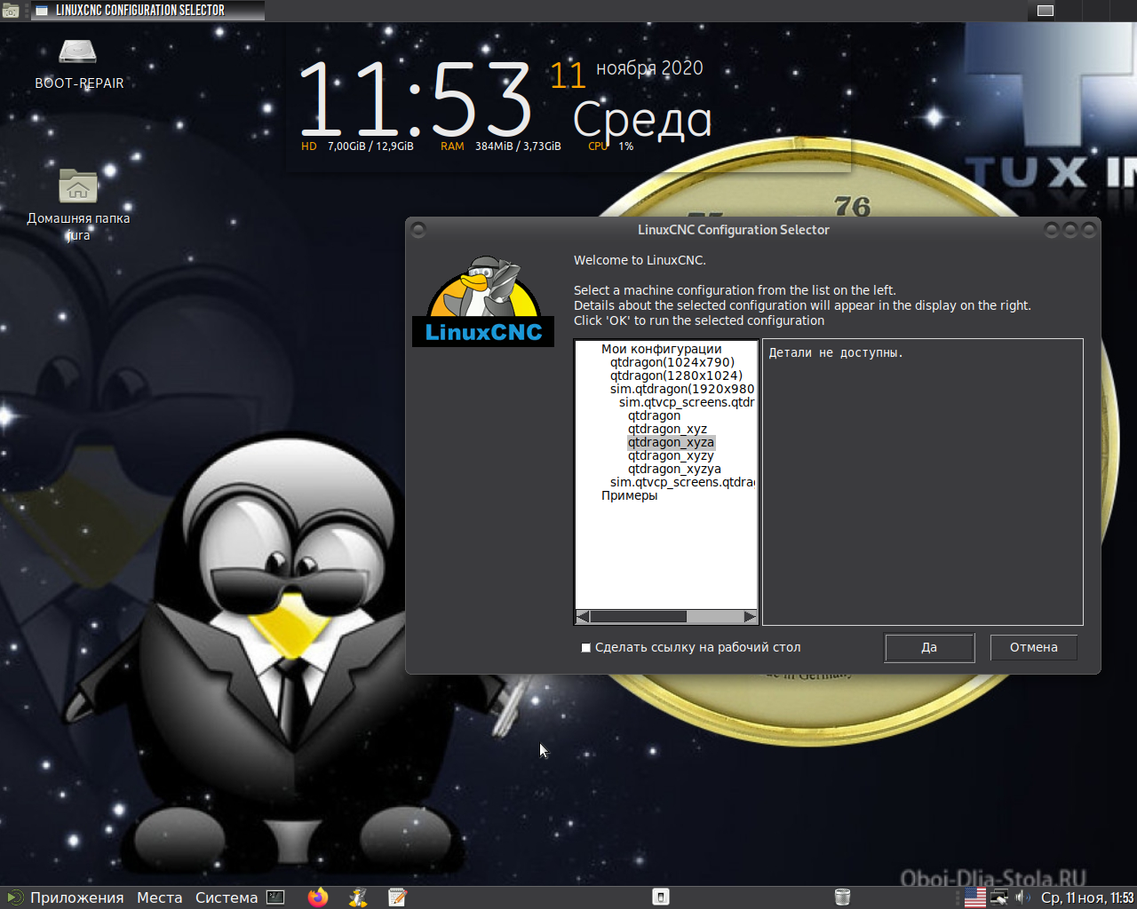Select the Примеры tree node

coord(629,495)
